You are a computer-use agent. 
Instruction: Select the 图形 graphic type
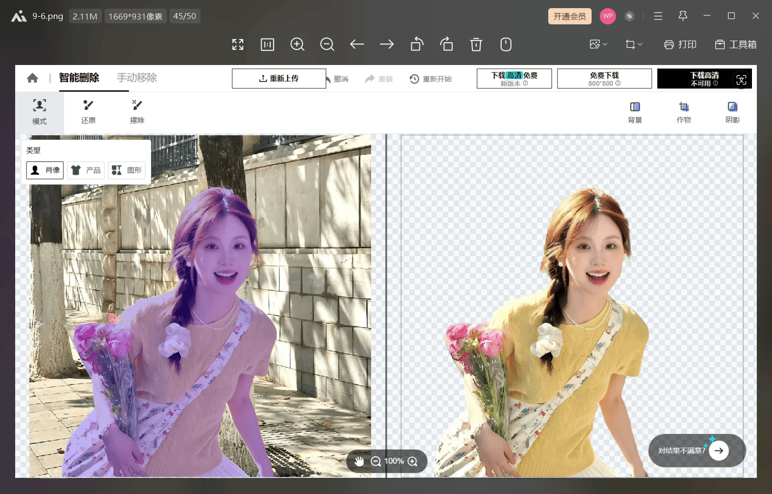(x=127, y=170)
